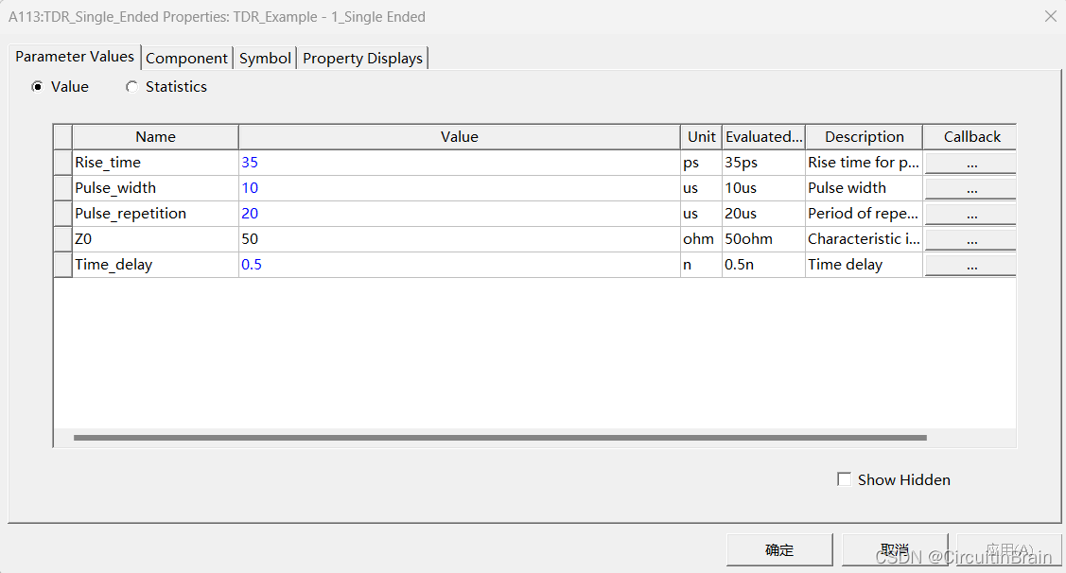Image resolution: width=1066 pixels, height=573 pixels.
Task: Open Time_delay callback ellipsis button
Action: [x=970, y=265]
